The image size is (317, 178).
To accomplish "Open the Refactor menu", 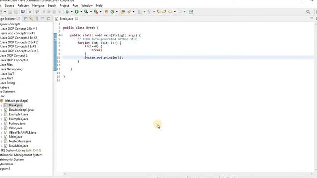I will click(23, 5).
